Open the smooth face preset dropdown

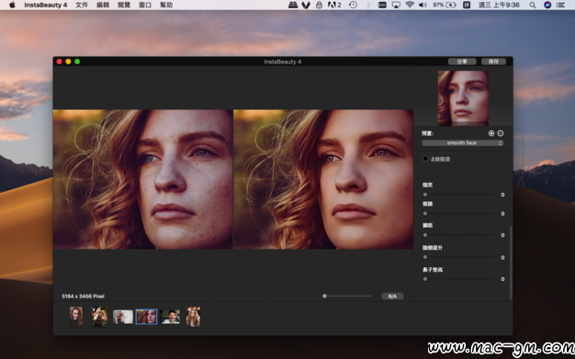(463, 143)
